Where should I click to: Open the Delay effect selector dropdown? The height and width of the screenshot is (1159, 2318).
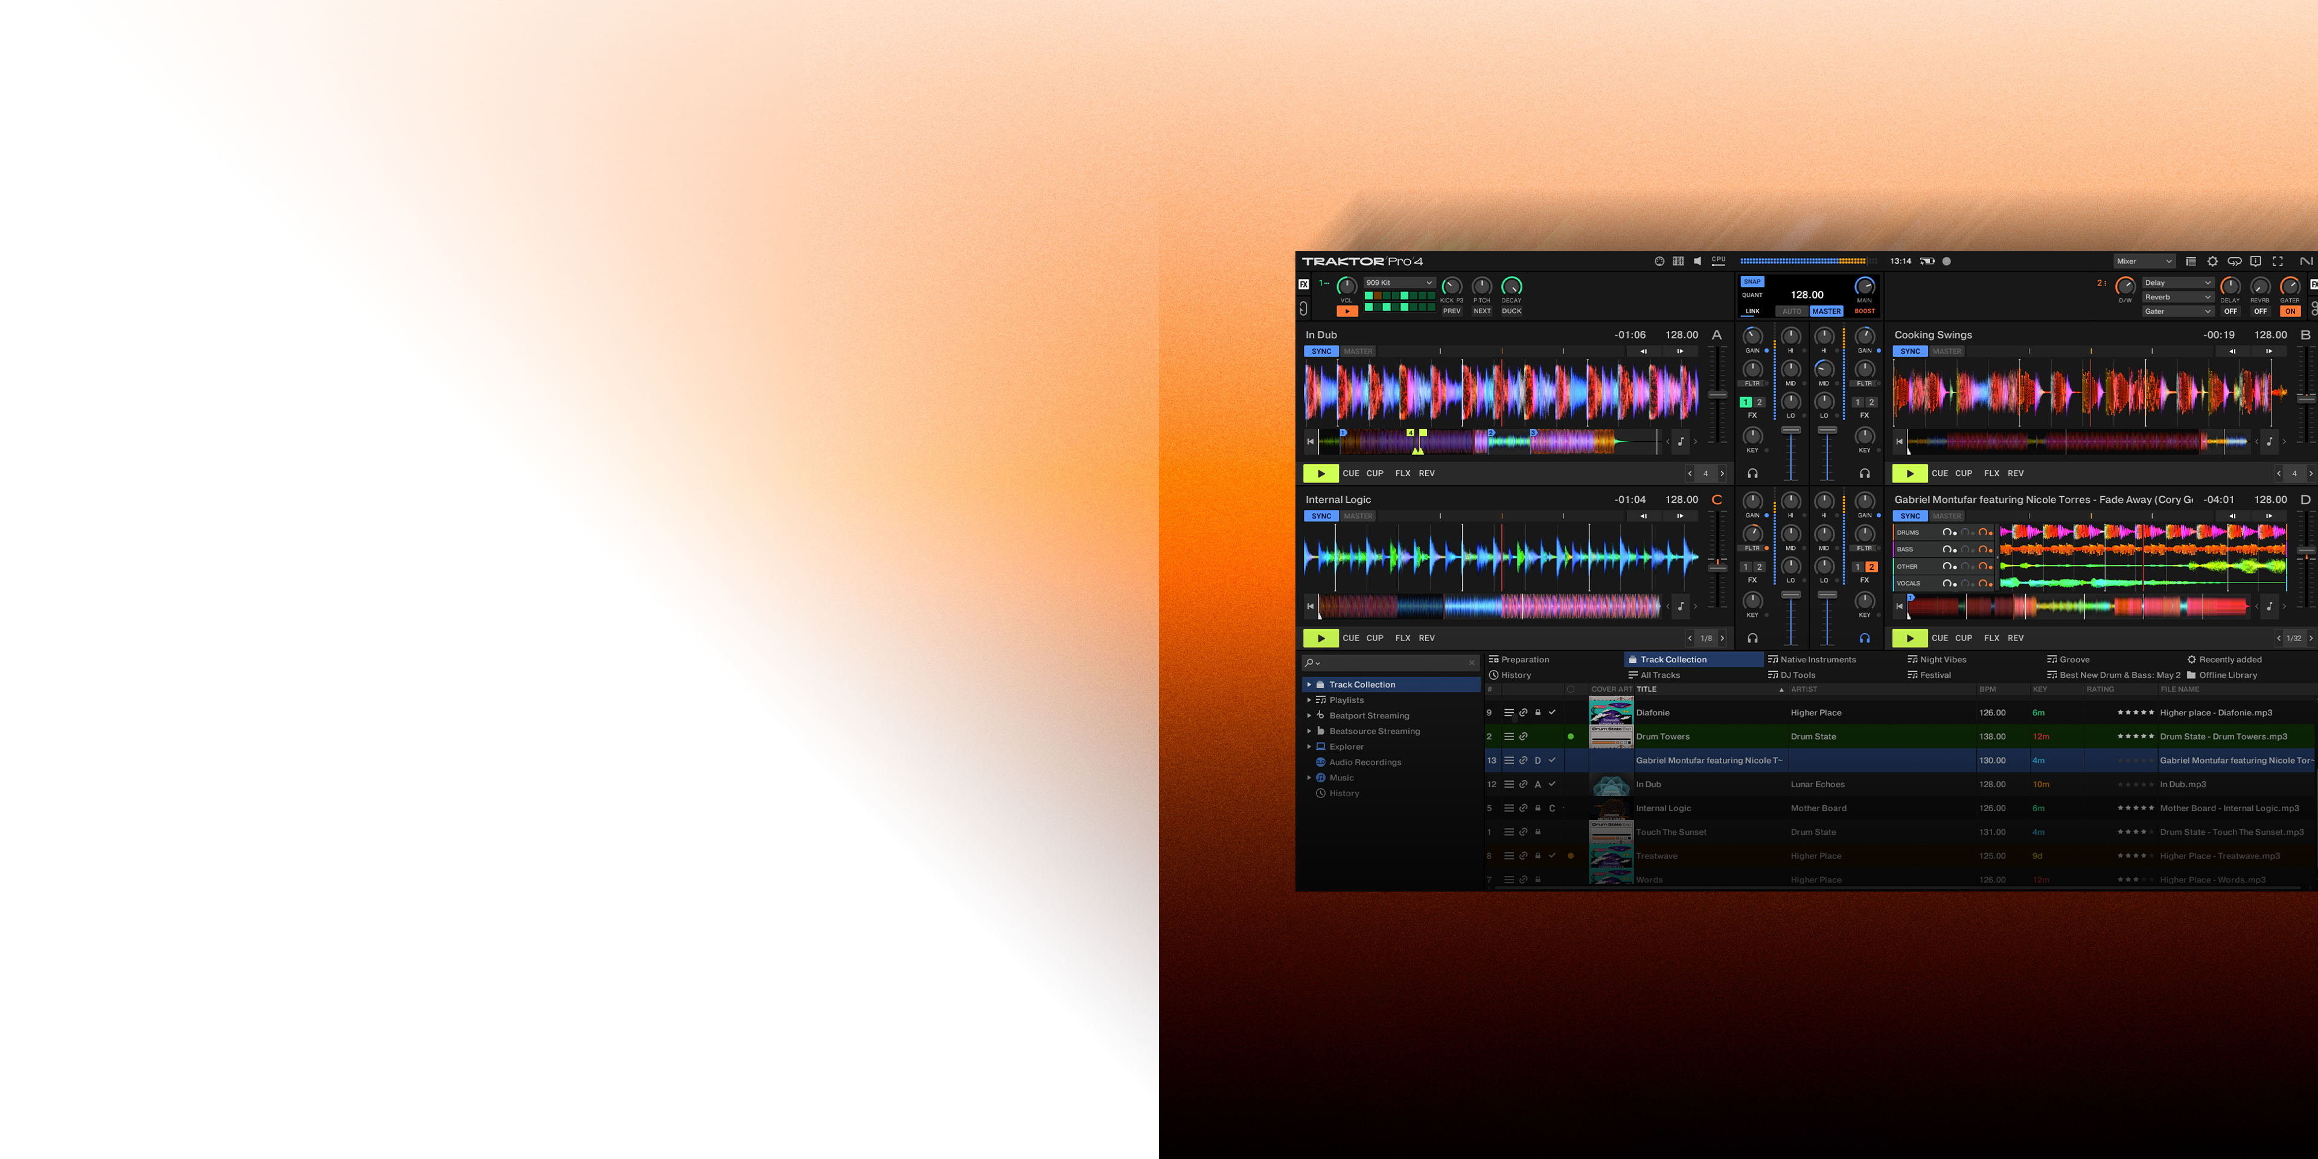point(2177,283)
